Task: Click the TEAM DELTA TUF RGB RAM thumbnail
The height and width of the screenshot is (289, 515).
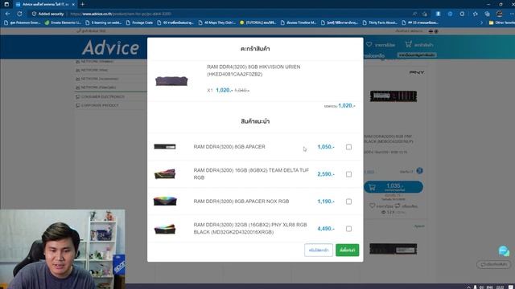Action: coord(165,173)
